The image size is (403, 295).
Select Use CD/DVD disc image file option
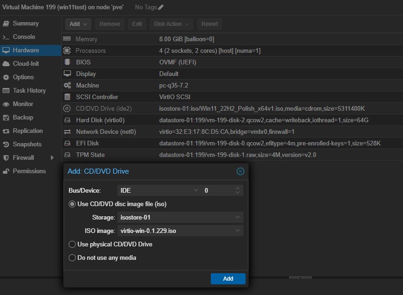72,204
